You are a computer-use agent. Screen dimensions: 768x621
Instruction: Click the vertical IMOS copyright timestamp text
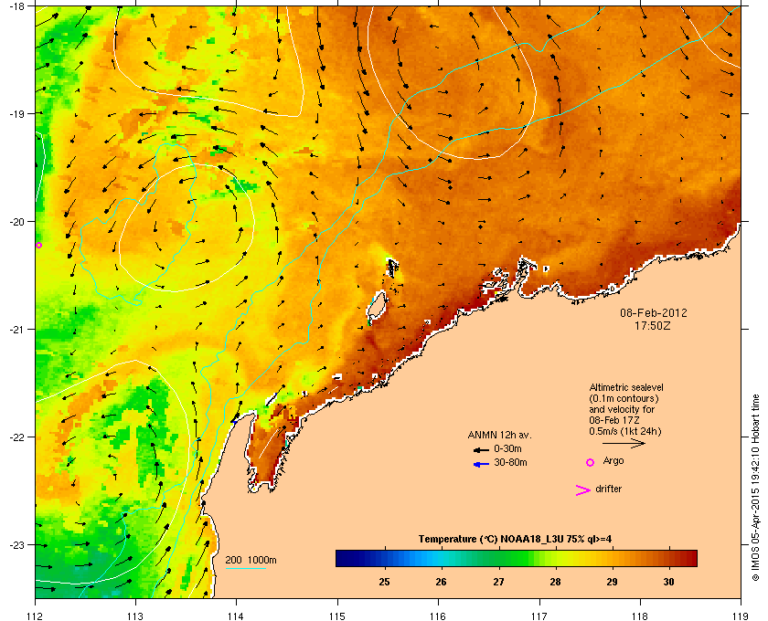pyautogui.click(x=755, y=489)
